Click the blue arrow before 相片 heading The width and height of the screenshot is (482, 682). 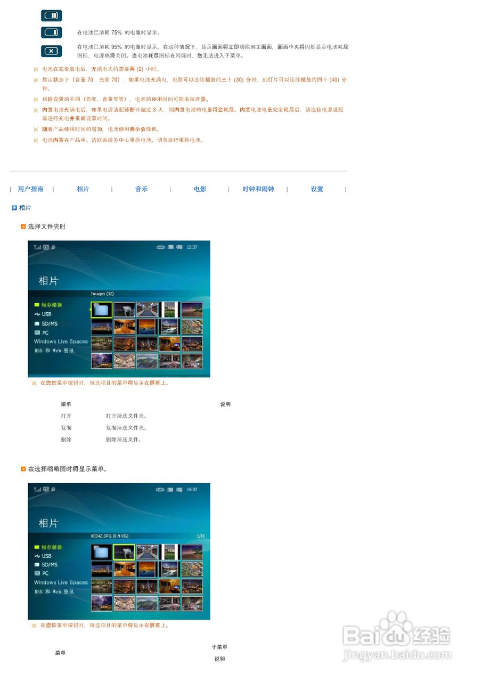pyautogui.click(x=14, y=208)
